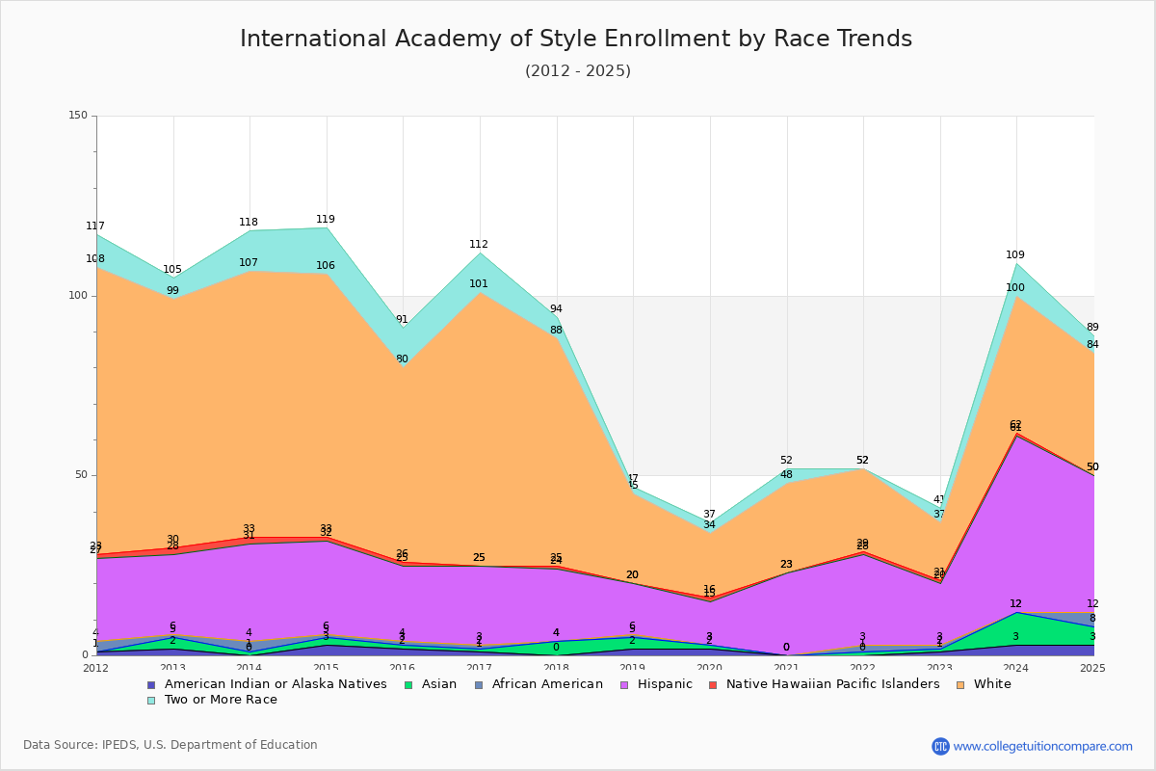
Task: Click the 2014 x-axis label
Action: click(250, 668)
